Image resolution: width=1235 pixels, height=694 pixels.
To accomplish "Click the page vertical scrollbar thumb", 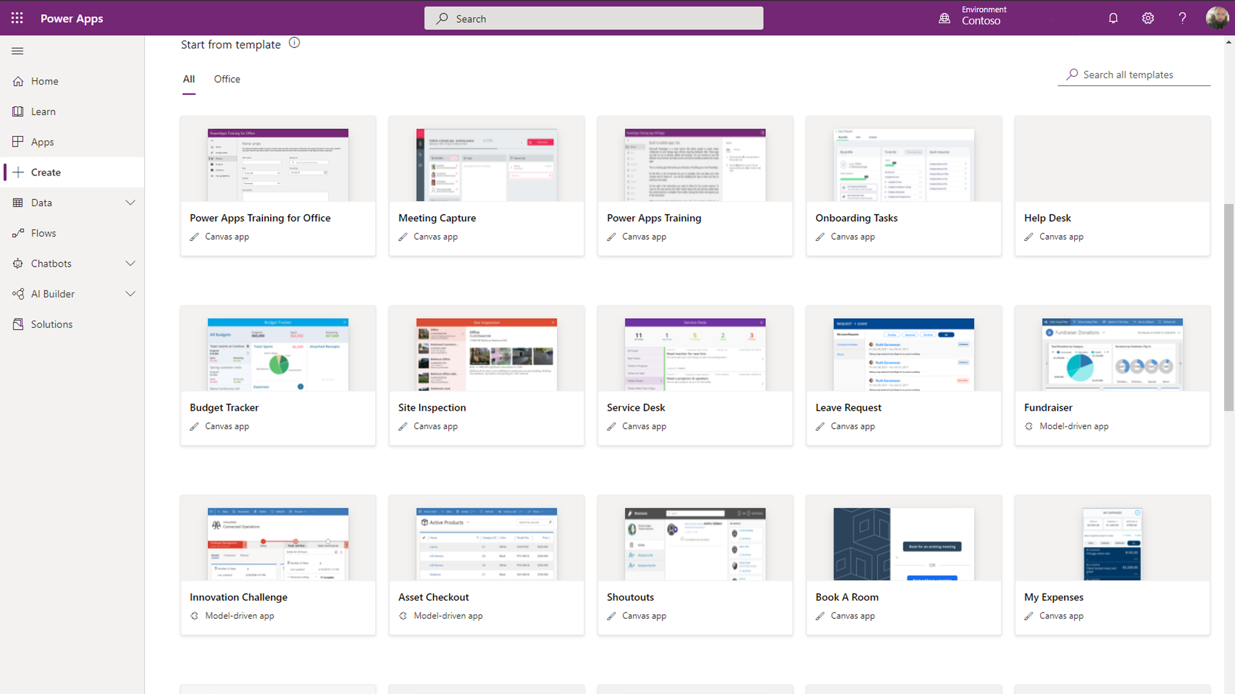I will coord(1229,308).
